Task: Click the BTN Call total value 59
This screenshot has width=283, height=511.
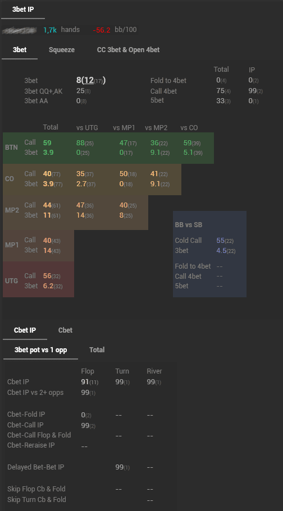Action: (47, 142)
